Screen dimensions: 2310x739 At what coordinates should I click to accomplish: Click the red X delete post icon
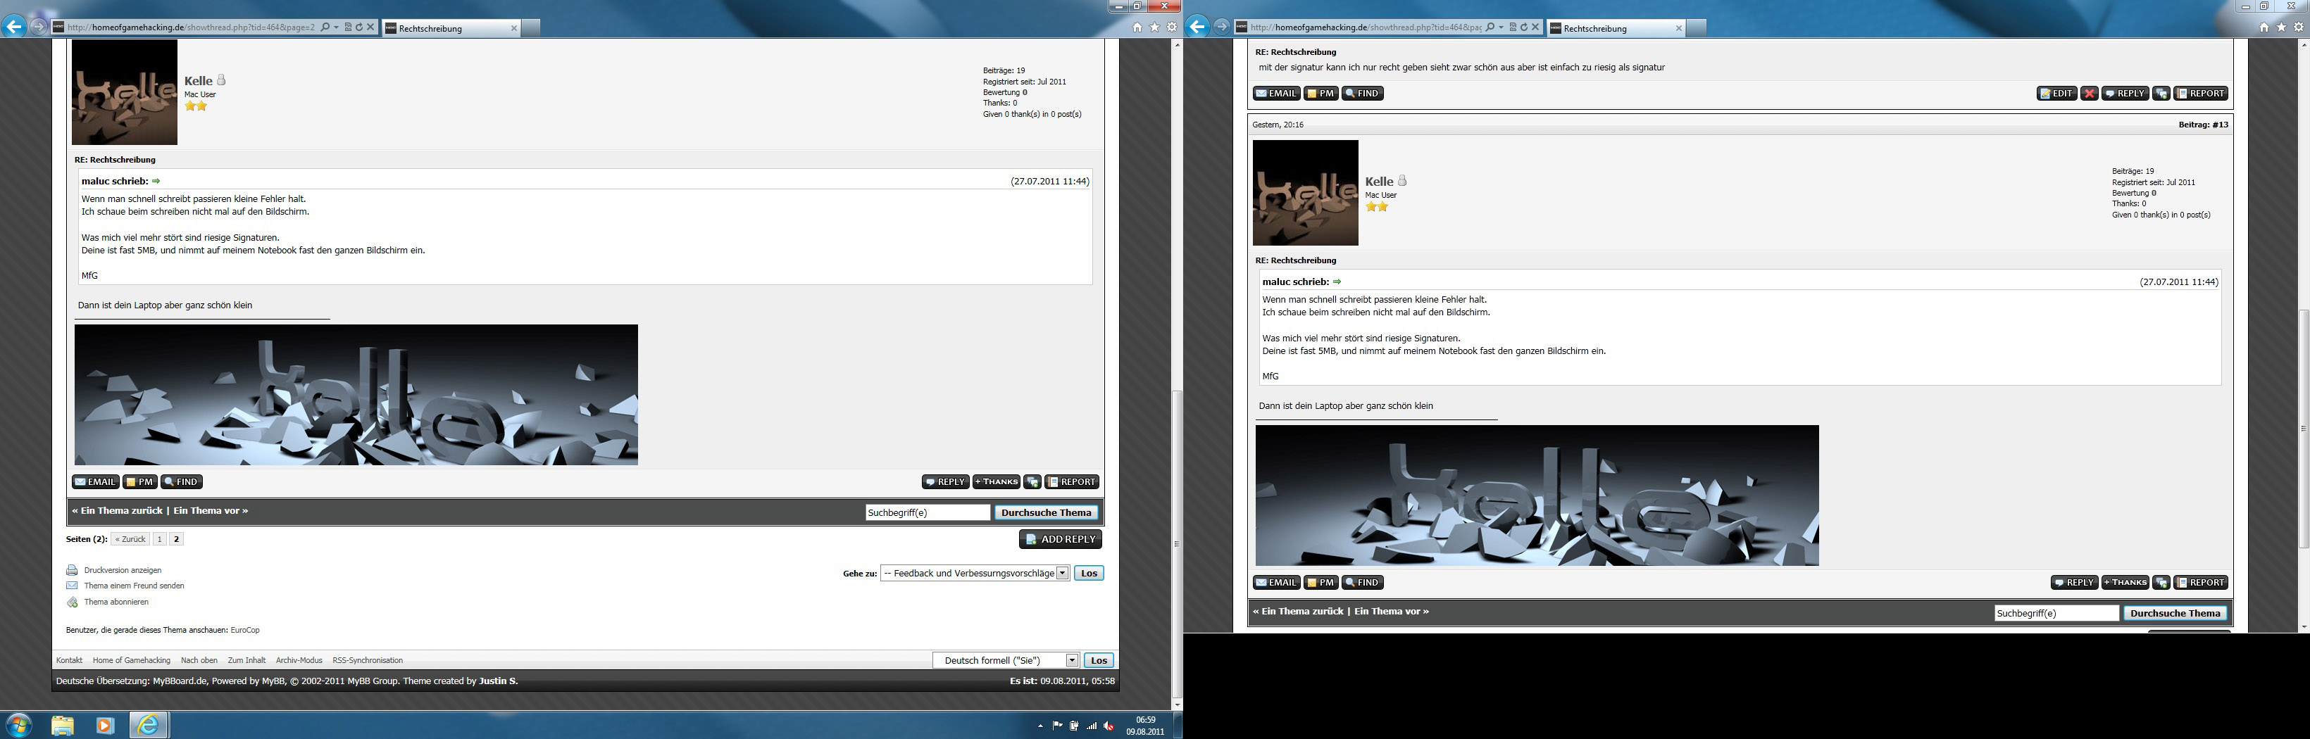point(2088,93)
